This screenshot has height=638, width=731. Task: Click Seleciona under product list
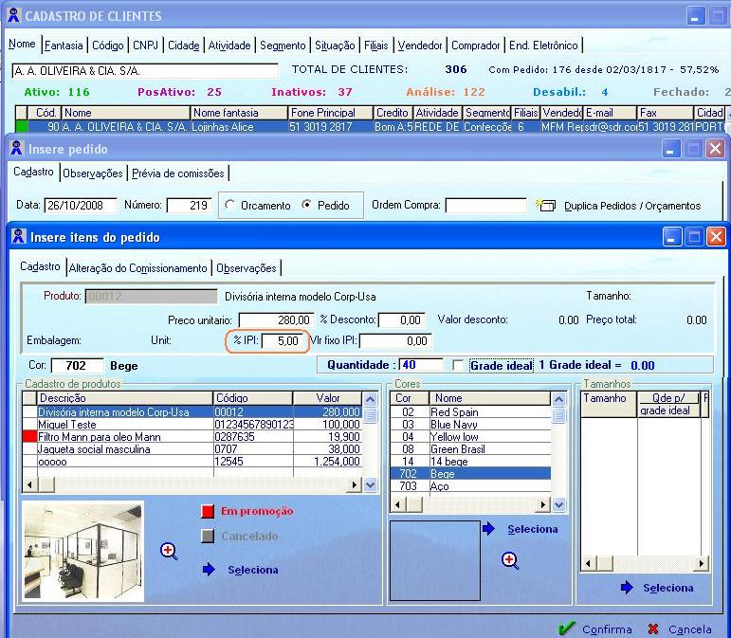pyautogui.click(x=253, y=570)
